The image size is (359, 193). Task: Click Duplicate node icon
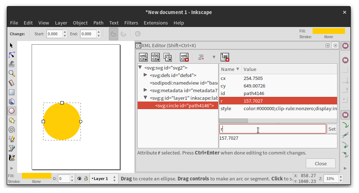point(167,57)
